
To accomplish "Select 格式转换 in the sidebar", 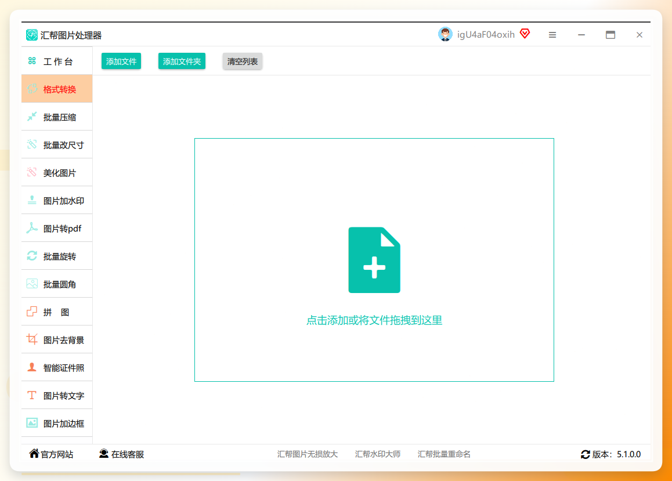I will (x=57, y=89).
